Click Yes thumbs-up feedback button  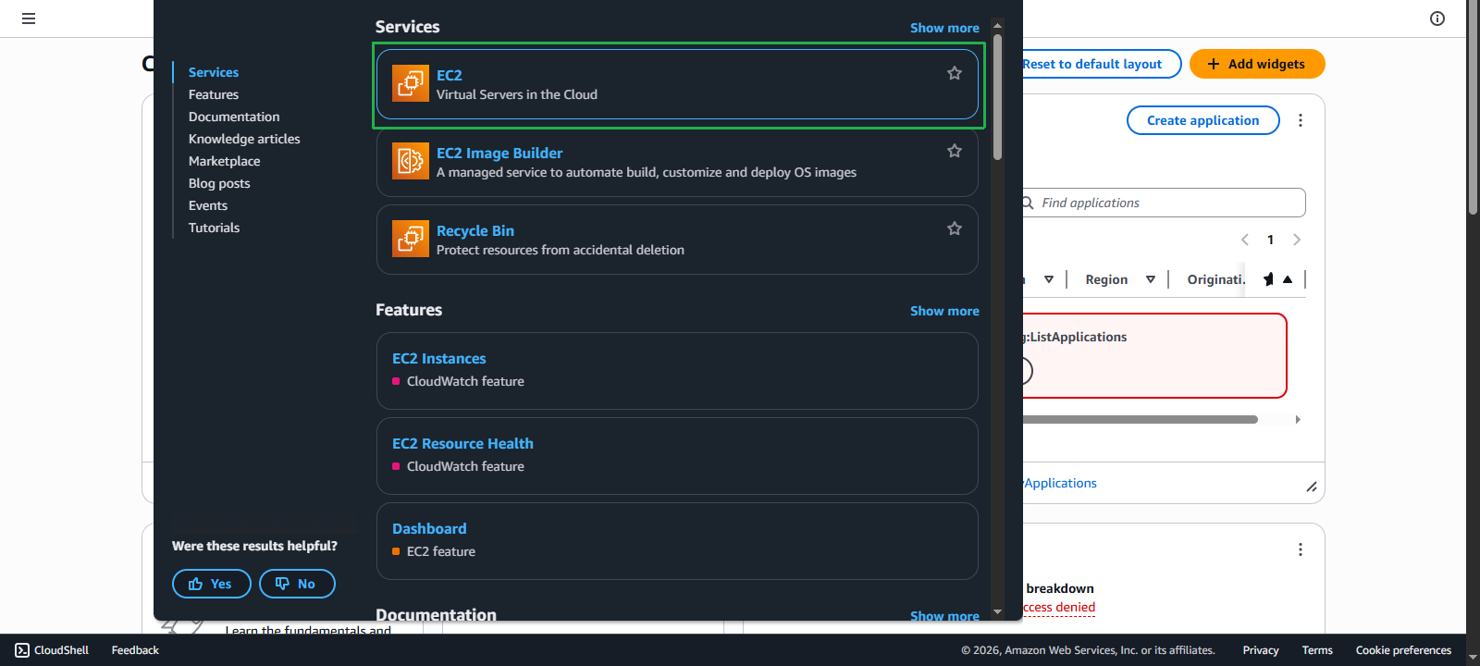212,584
